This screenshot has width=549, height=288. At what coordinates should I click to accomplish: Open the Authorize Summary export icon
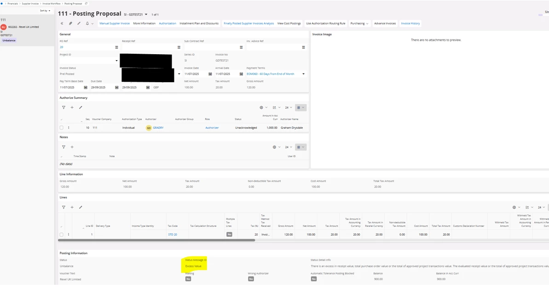click(274, 107)
